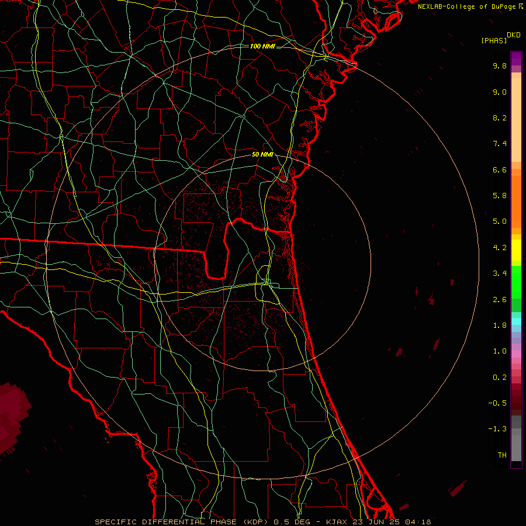Click the orange segment of the color bar
The image size is (526, 526).
[x=516, y=202]
